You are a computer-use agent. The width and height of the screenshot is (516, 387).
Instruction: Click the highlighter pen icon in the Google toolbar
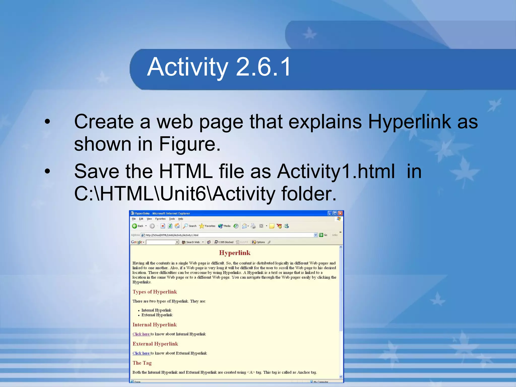[269, 242]
